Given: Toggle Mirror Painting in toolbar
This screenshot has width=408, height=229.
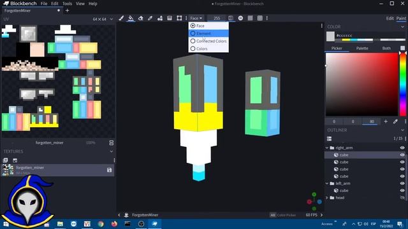Looking at the screenshot, I should pyautogui.click(x=231, y=18).
